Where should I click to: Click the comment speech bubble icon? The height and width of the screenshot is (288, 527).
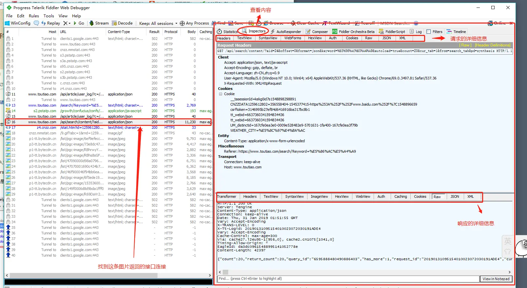click(36, 23)
